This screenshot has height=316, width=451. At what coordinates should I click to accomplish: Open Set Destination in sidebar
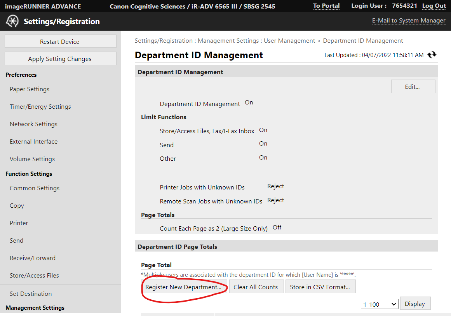point(31,294)
